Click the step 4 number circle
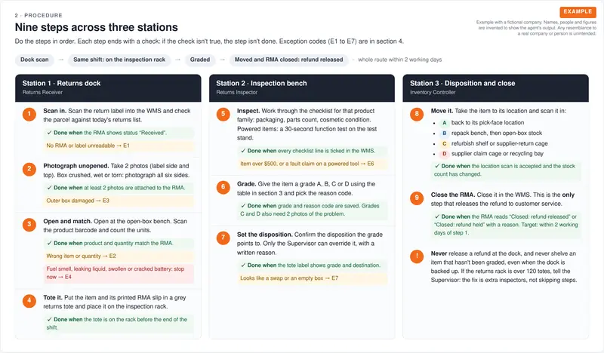Image resolution: width=604 pixels, height=353 pixels. 29,301
